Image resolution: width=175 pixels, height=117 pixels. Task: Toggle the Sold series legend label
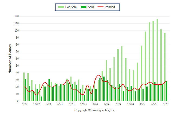click(x=91, y=7)
